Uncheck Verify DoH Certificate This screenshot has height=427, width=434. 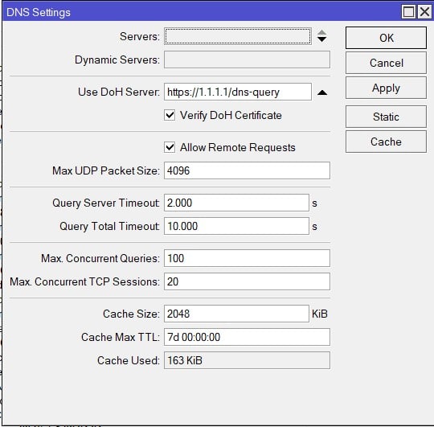pos(170,115)
